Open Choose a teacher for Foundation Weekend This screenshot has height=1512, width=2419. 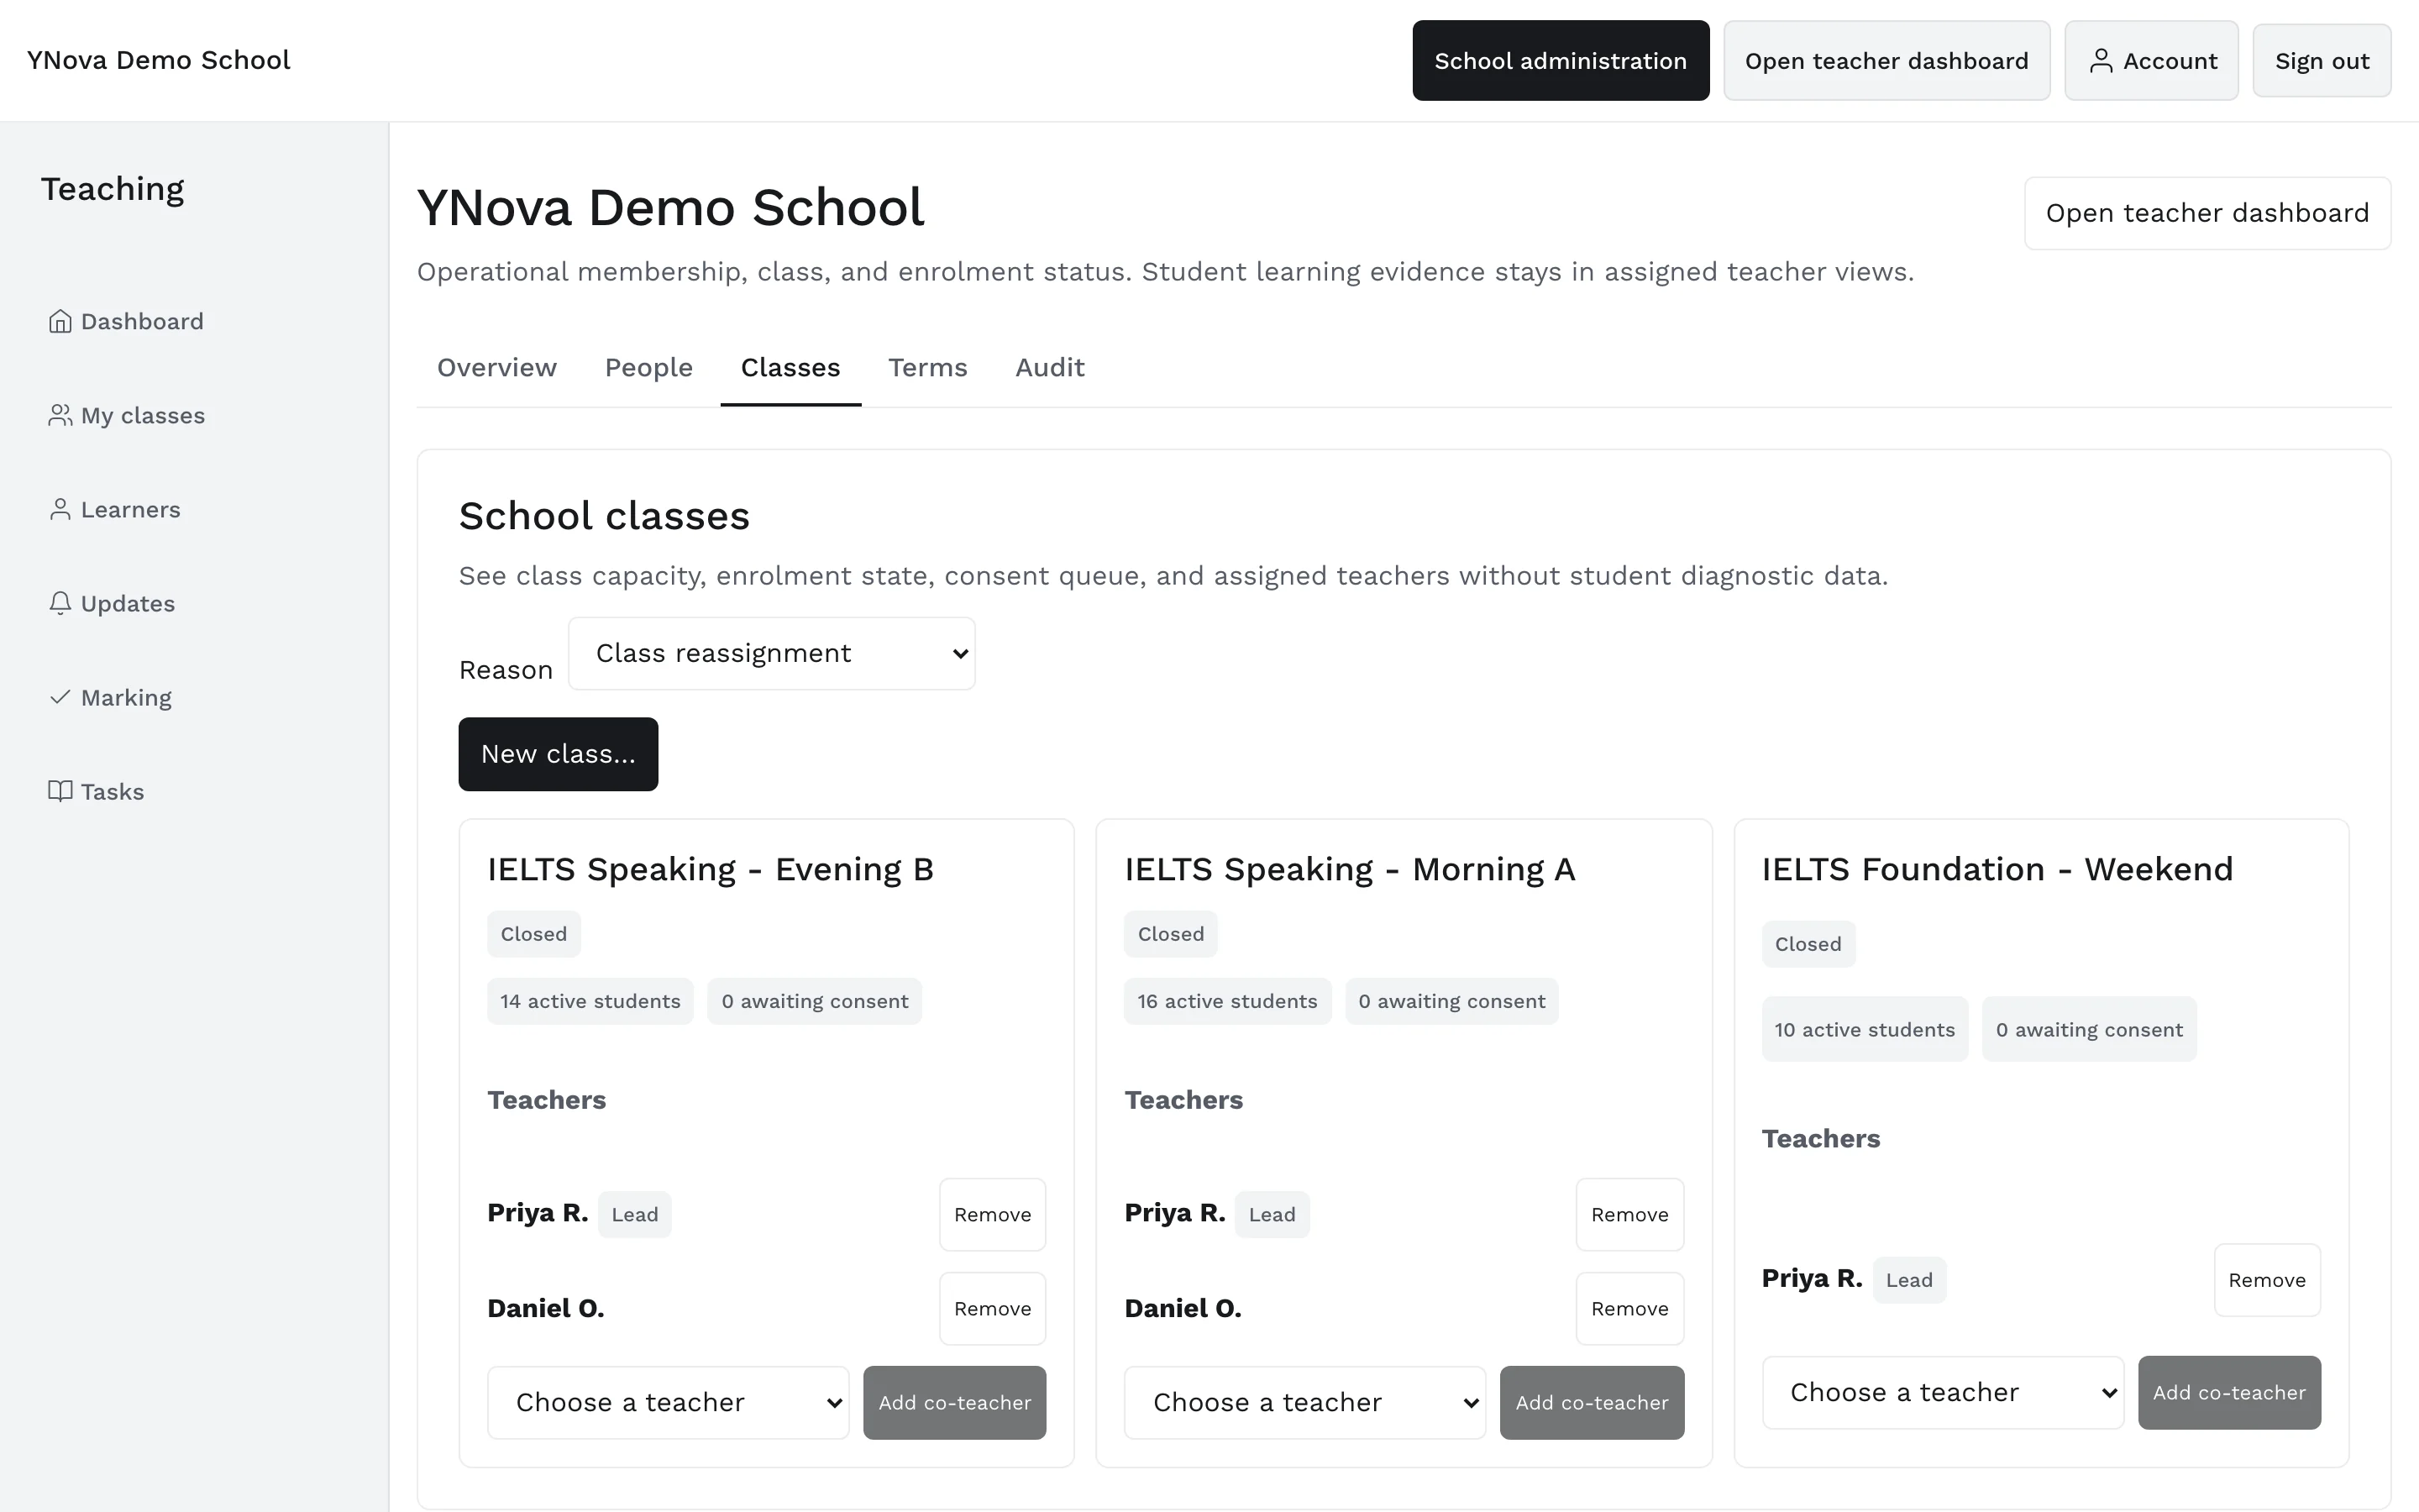1942,1392
